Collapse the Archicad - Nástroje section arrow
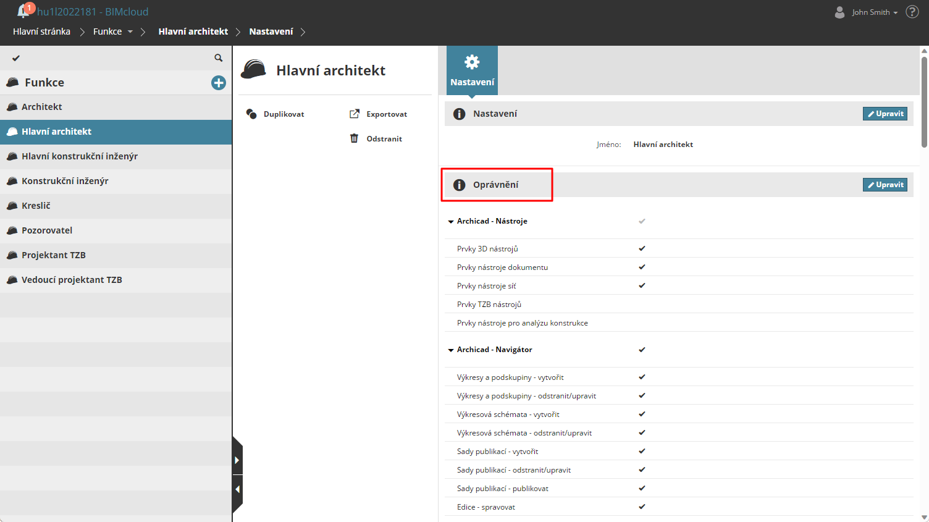The width and height of the screenshot is (929, 522). 451,222
